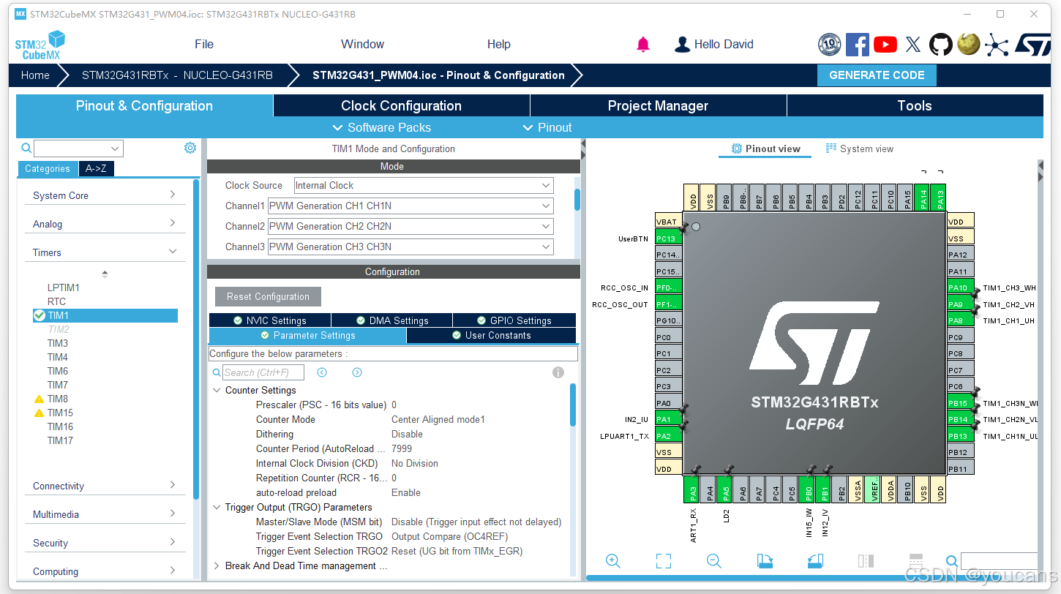Viewport: 1061px width, 594px height.
Task: Open the YouTube icon link
Action: point(885,45)
